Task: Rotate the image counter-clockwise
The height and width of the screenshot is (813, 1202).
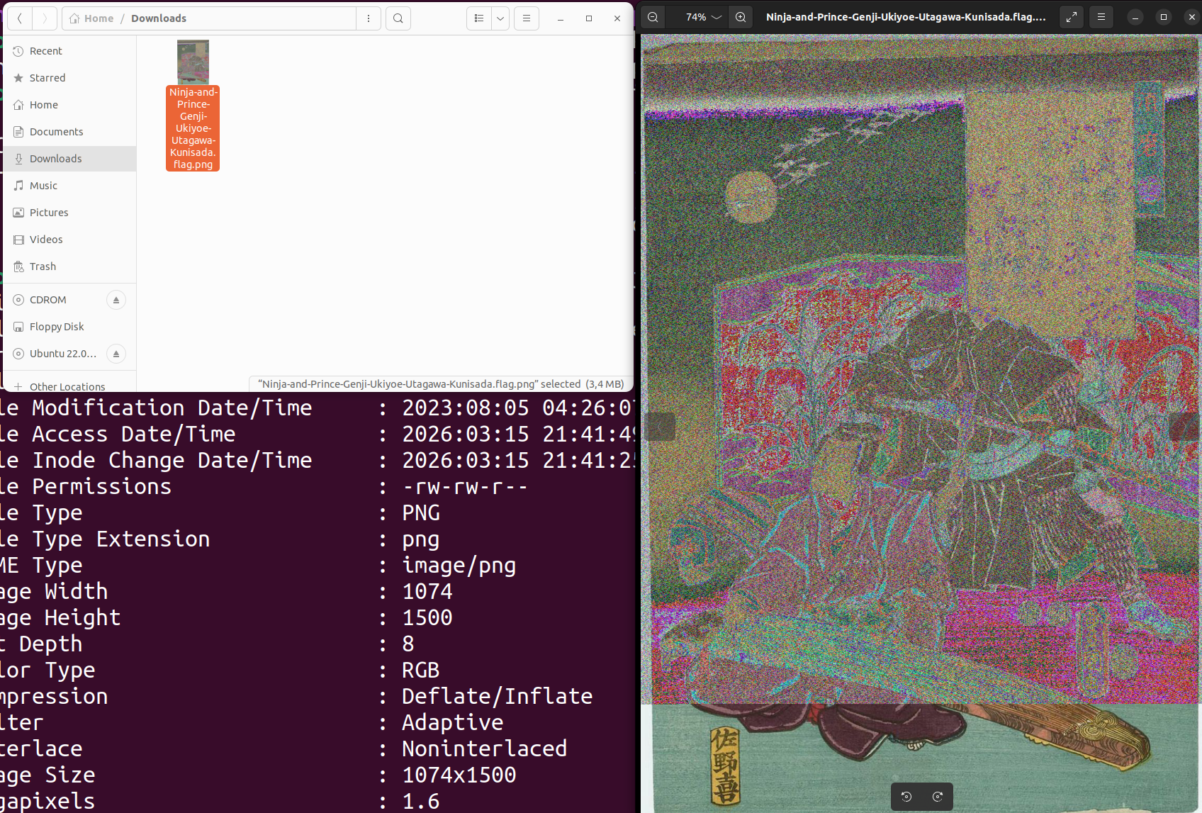Action: click(906, 797)
